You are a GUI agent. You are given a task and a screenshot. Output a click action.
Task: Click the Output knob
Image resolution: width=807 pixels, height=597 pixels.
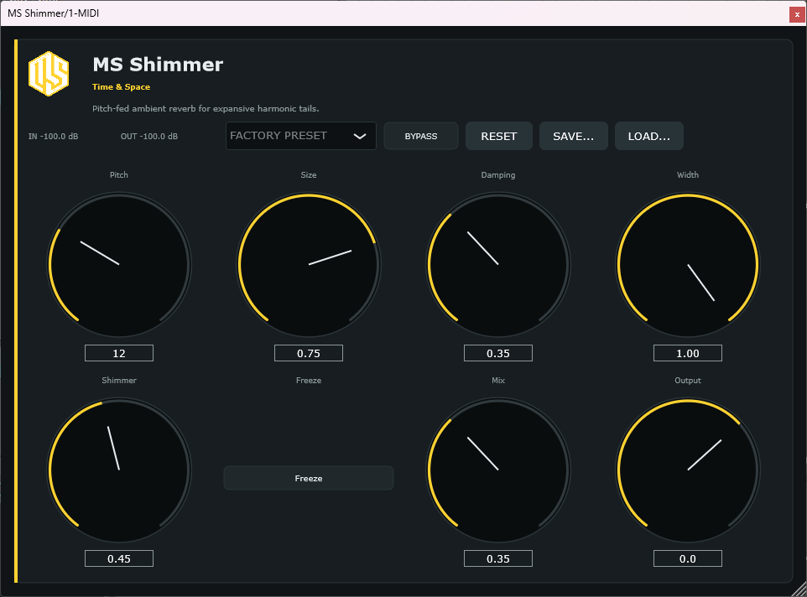pos(688,470)
